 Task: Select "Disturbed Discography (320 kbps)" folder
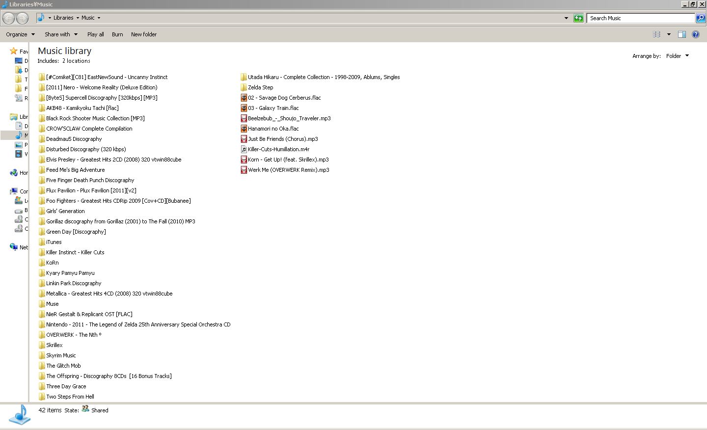[x=82, y=149]
